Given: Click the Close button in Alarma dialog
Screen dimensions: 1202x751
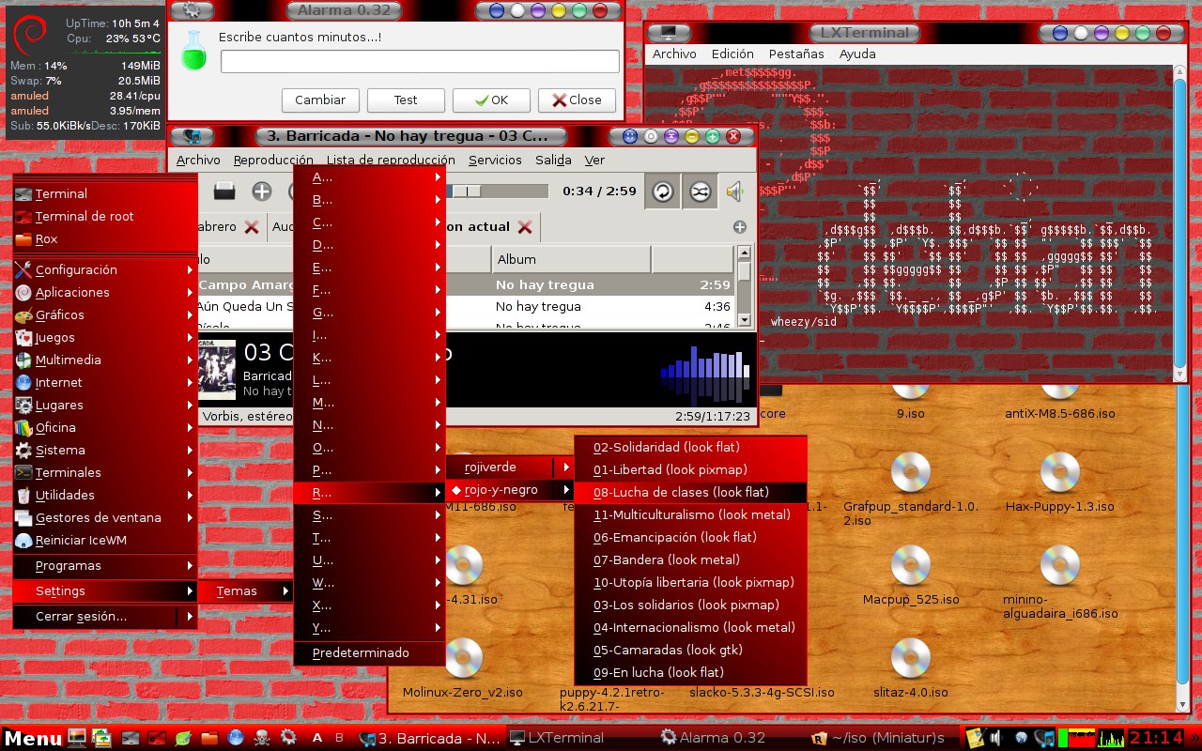Looking at the screenshot, I should coord(577,100).
